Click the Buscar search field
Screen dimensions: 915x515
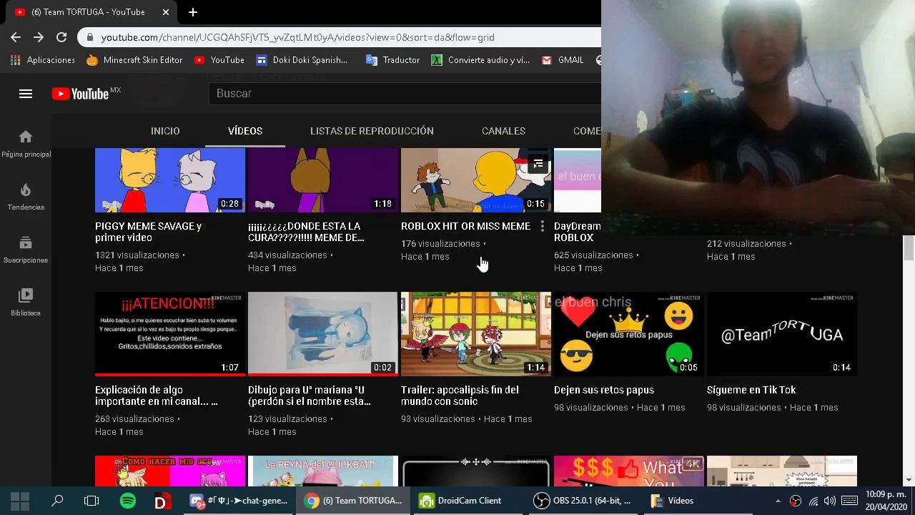[x=405, y=94]
